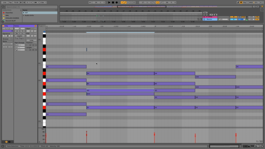
Task: Select Decent Stuff collection
Action: [x=10, y=21]
